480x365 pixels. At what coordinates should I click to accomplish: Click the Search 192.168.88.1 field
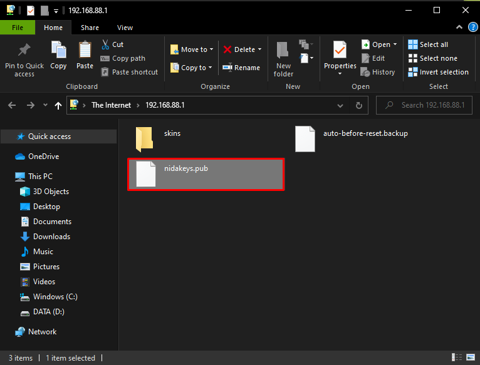click(x=424, y=105)
